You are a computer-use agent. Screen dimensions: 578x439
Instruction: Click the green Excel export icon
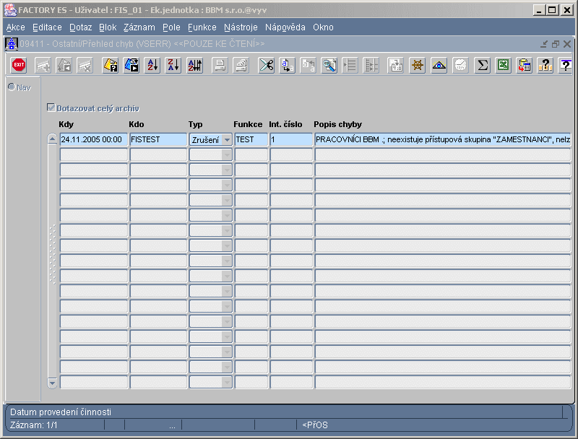(503, 65)
